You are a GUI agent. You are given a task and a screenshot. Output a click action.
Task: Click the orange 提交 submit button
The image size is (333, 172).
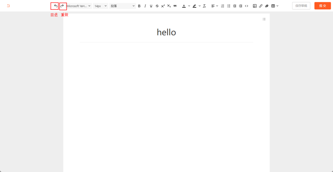click(323, 6)
